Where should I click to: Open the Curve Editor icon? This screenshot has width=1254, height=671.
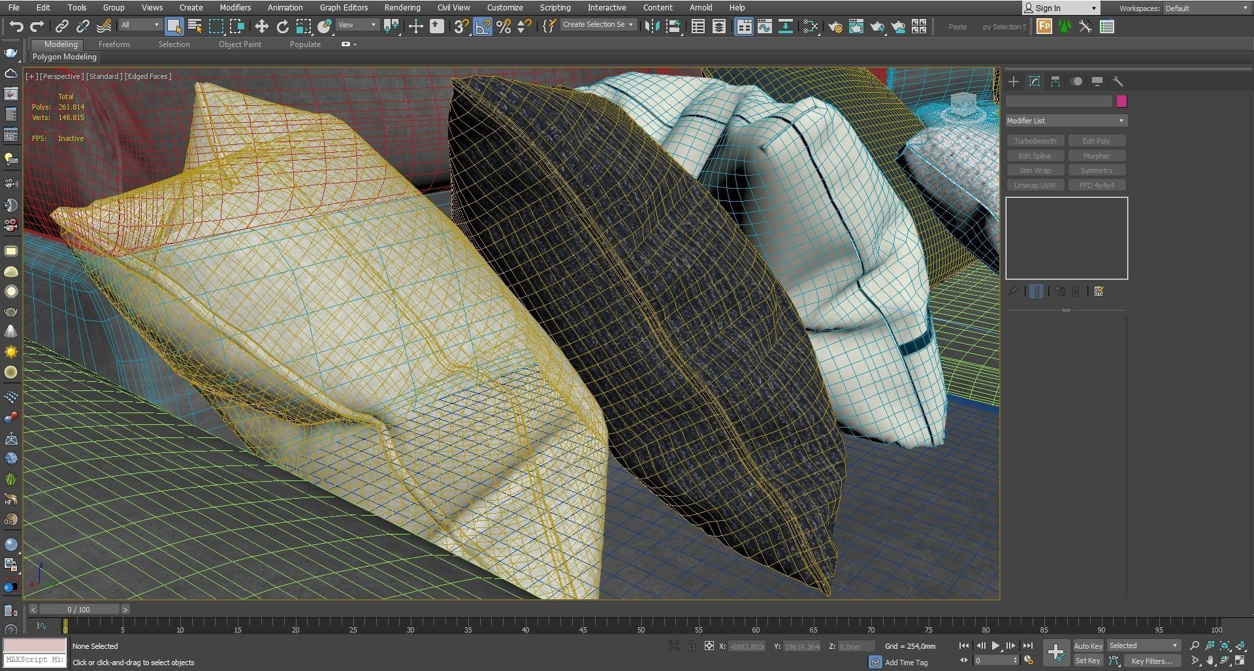pyautogui.click(x=765, y=26)
